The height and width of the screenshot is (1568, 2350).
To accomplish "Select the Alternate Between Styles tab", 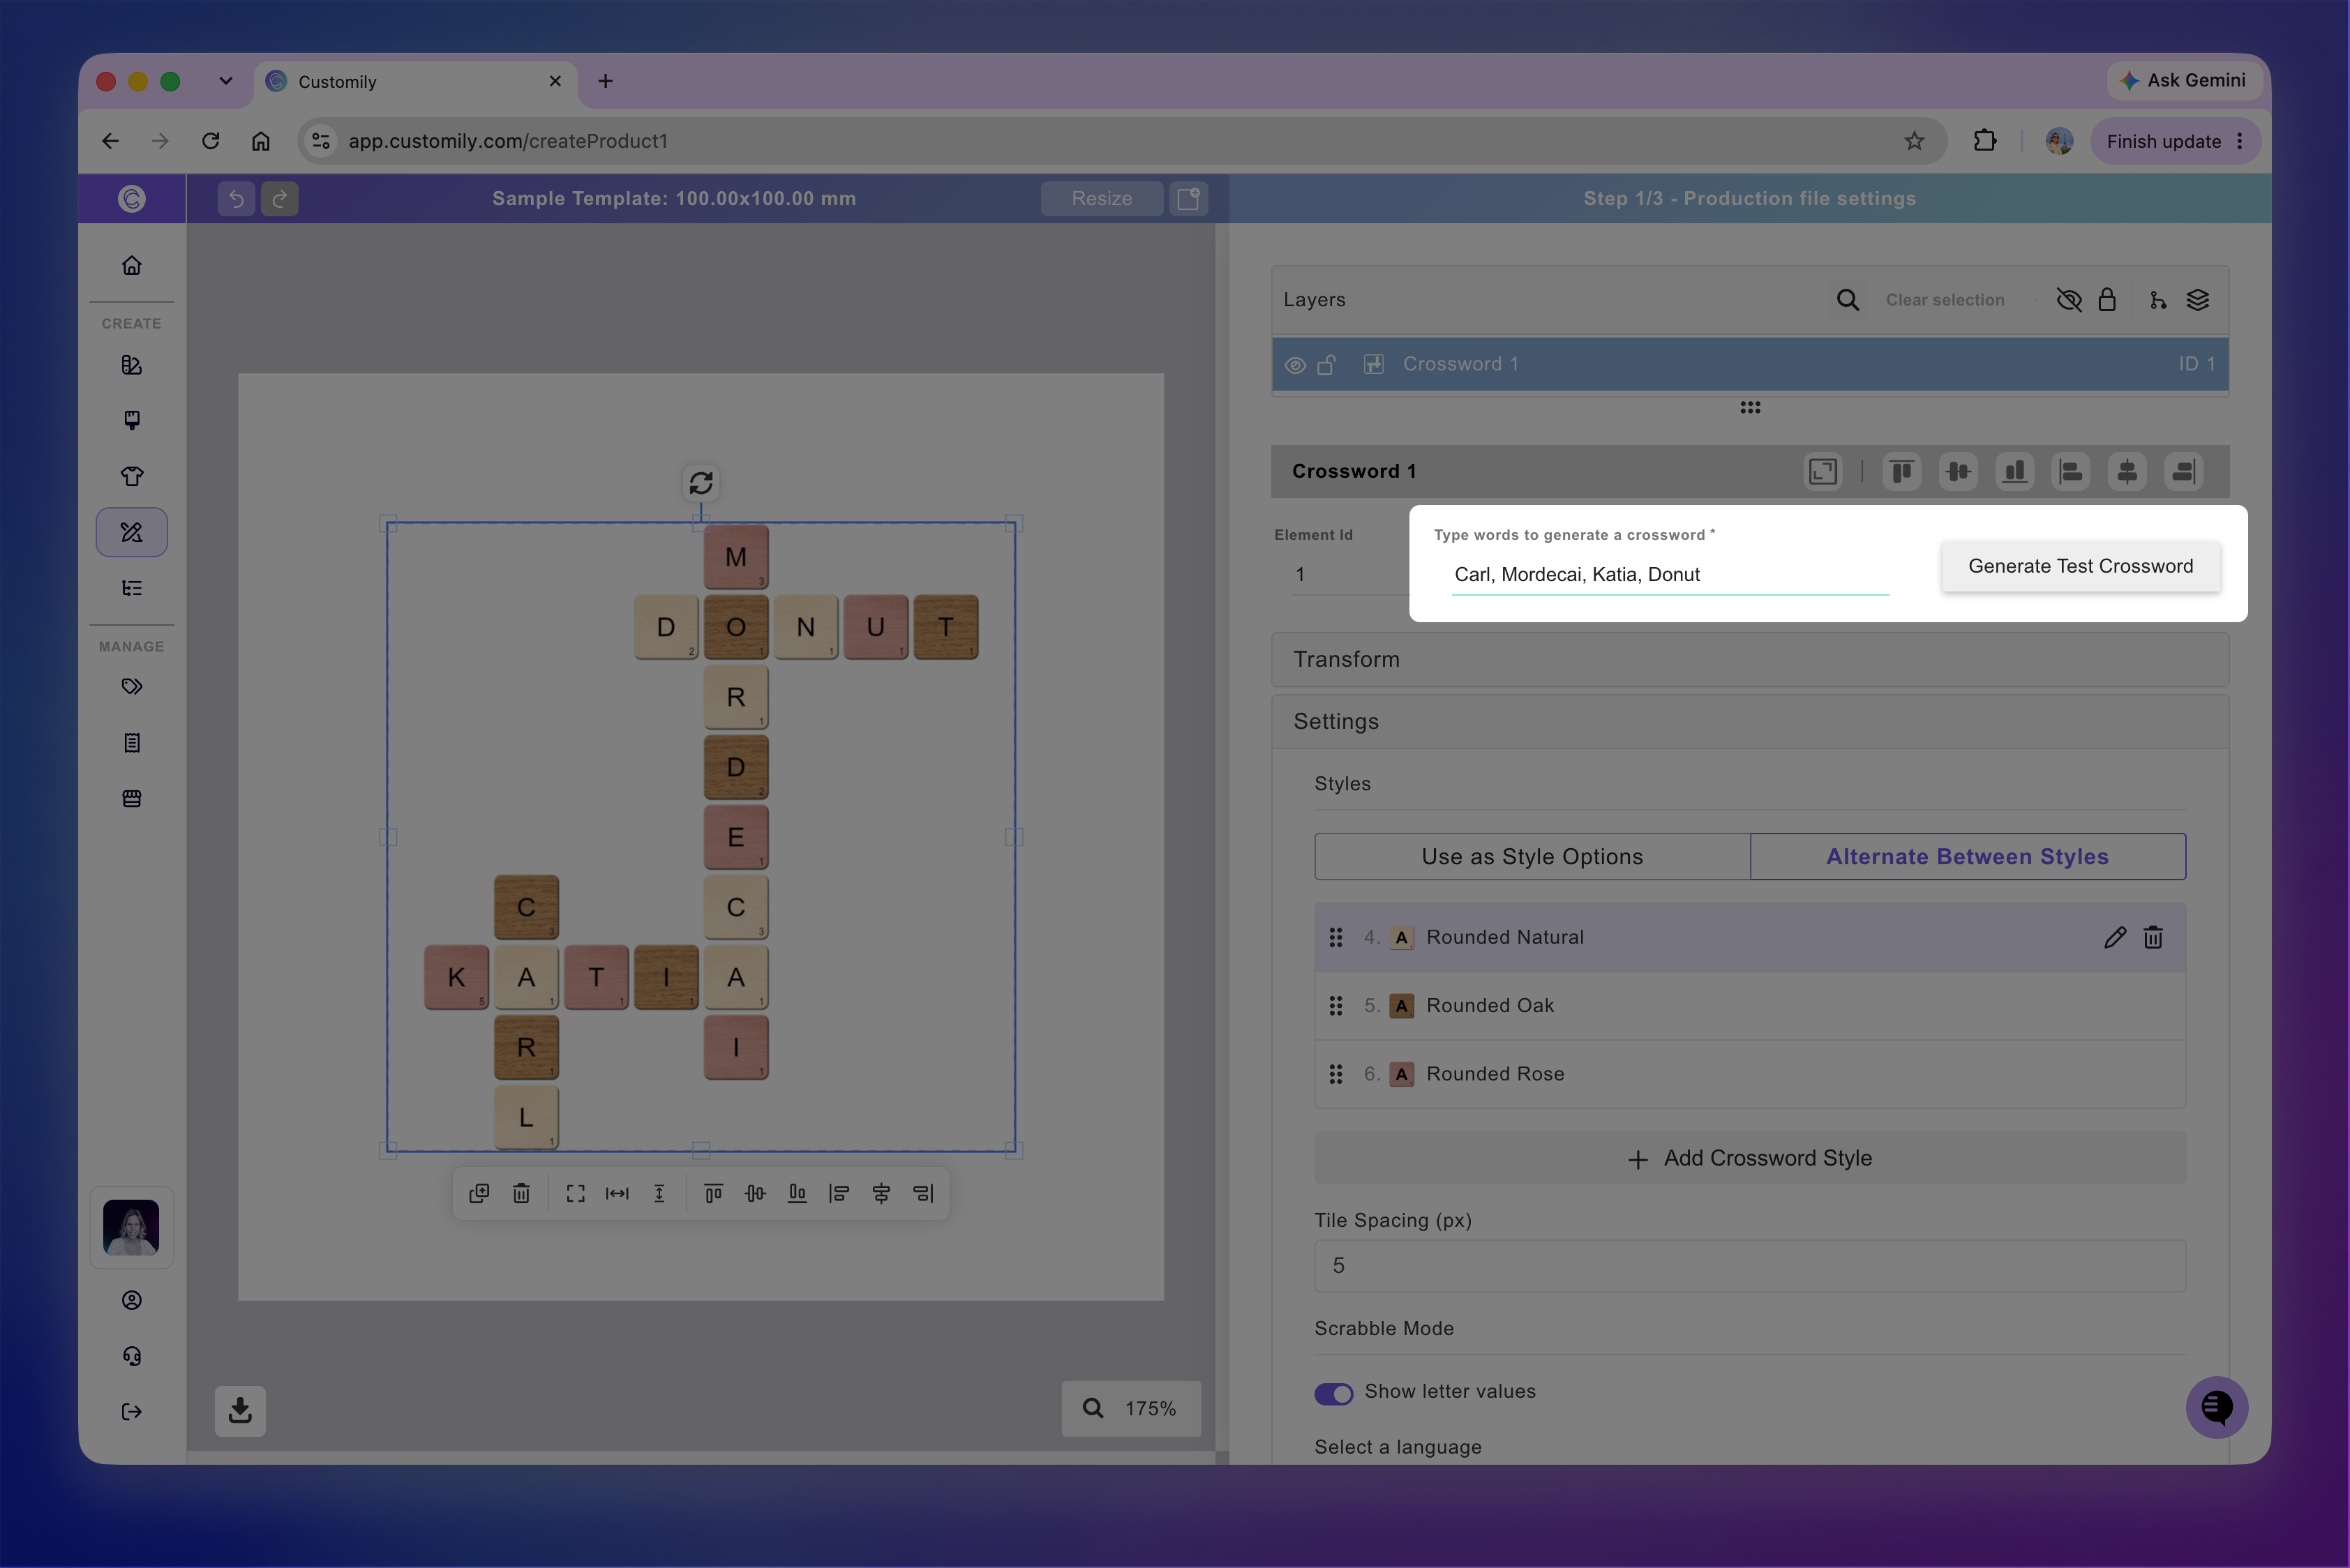I will (x=1968, y=856).
